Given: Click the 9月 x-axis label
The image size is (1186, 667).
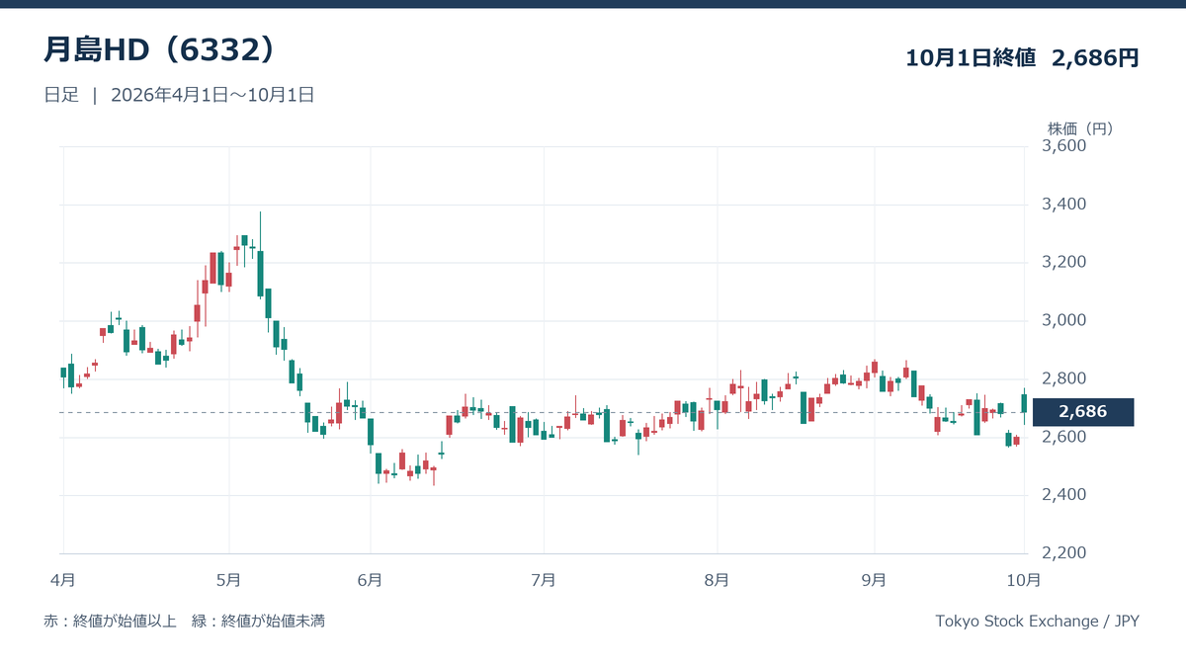Looking at the screenshot, I should [874, 579].
